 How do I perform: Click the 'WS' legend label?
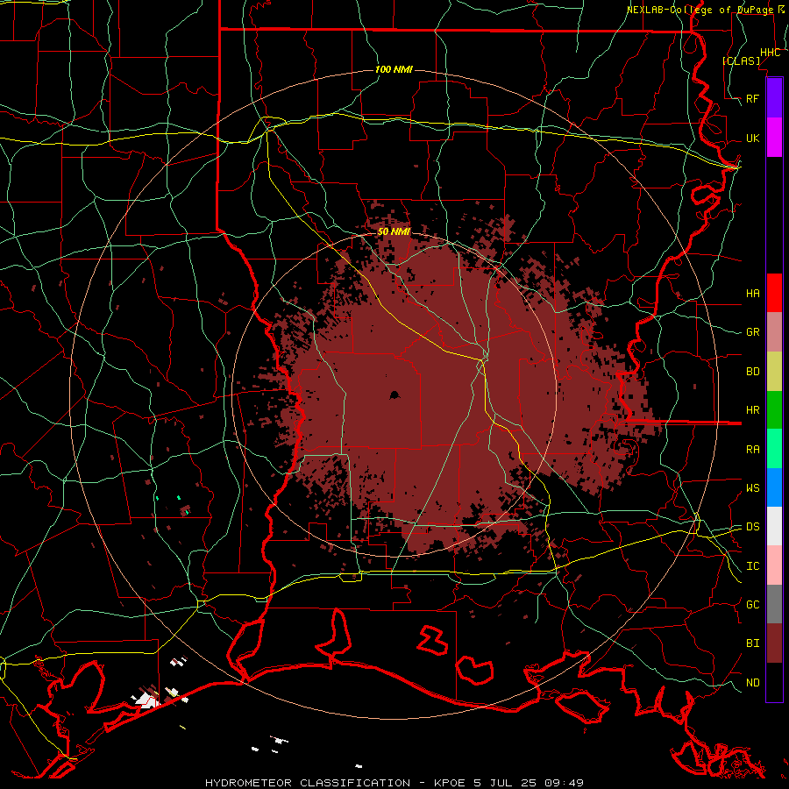(x=752, y=487)
